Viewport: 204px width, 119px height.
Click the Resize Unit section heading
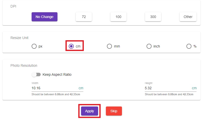(20, 38)
